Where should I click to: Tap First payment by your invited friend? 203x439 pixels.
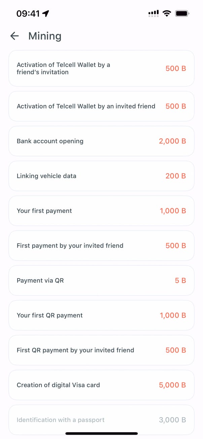click(x=101, y=246)
